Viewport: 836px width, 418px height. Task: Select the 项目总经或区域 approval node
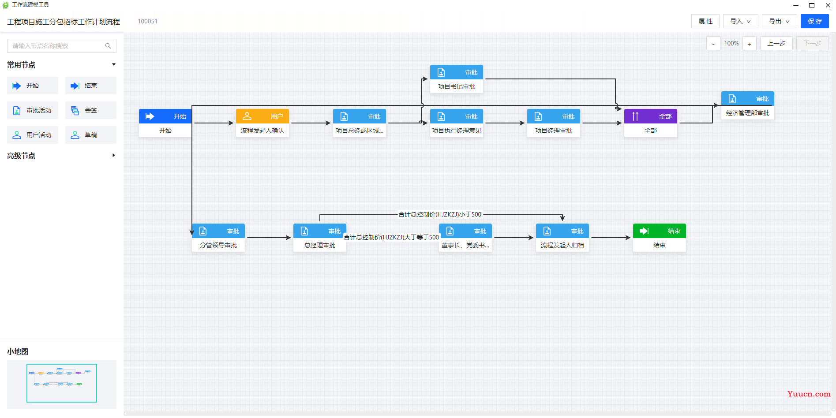tap(360, 123)
